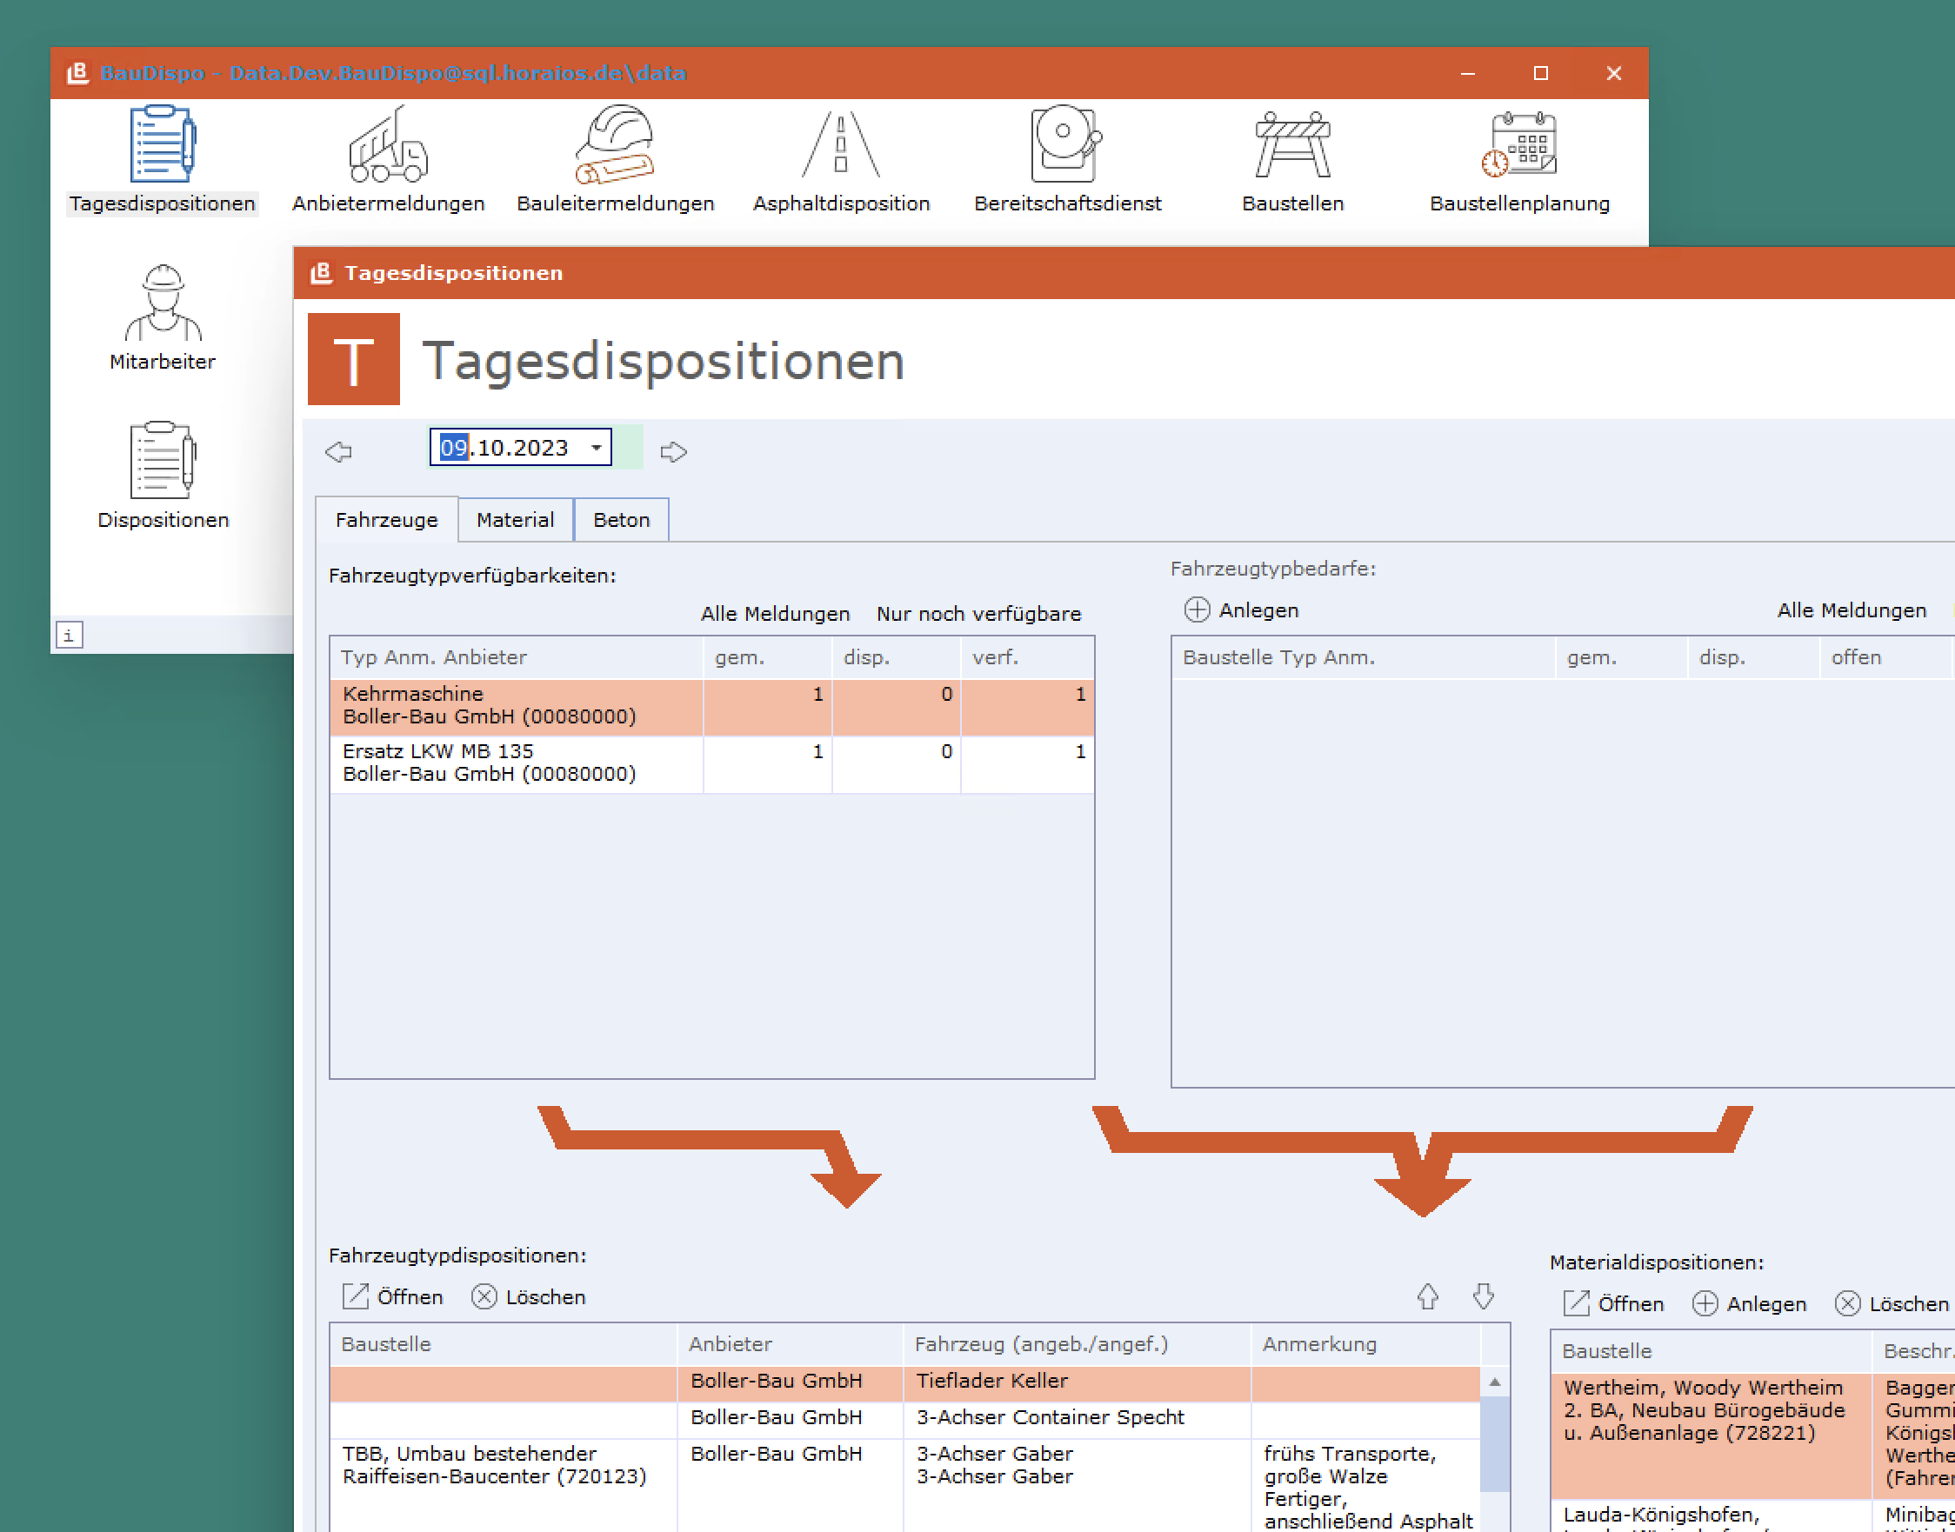Select Nur noch verfügbare filter
This screenshot has height=1532, width=1955.
click(978, 615)
